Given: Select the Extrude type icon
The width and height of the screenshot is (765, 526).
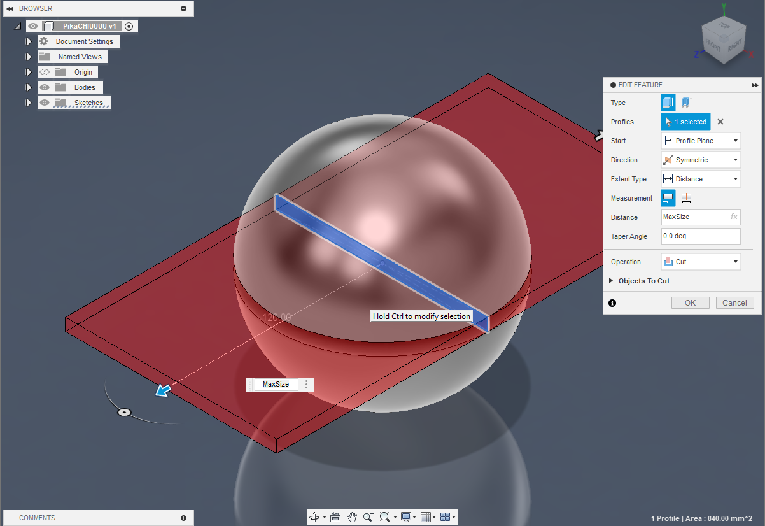Looking at the screenshot, I should (x=668, y=103).
